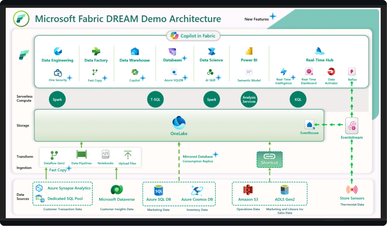The image size is (387, 226).
Task: Open the Azure Cosmos DB icon
Action: point(197,191)
